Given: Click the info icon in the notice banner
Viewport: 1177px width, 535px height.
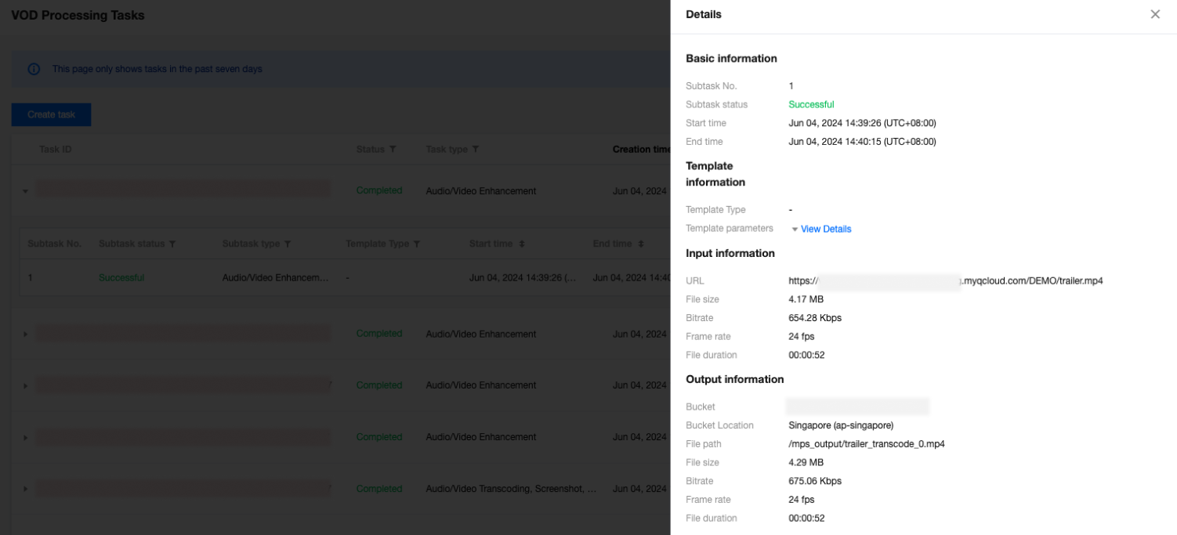Looking at the screenshot, I should (x=34, y=69).
